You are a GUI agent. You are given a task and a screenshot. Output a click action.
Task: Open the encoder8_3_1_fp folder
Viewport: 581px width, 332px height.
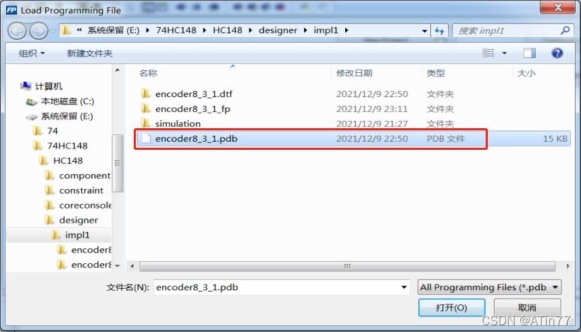[193, 109]
